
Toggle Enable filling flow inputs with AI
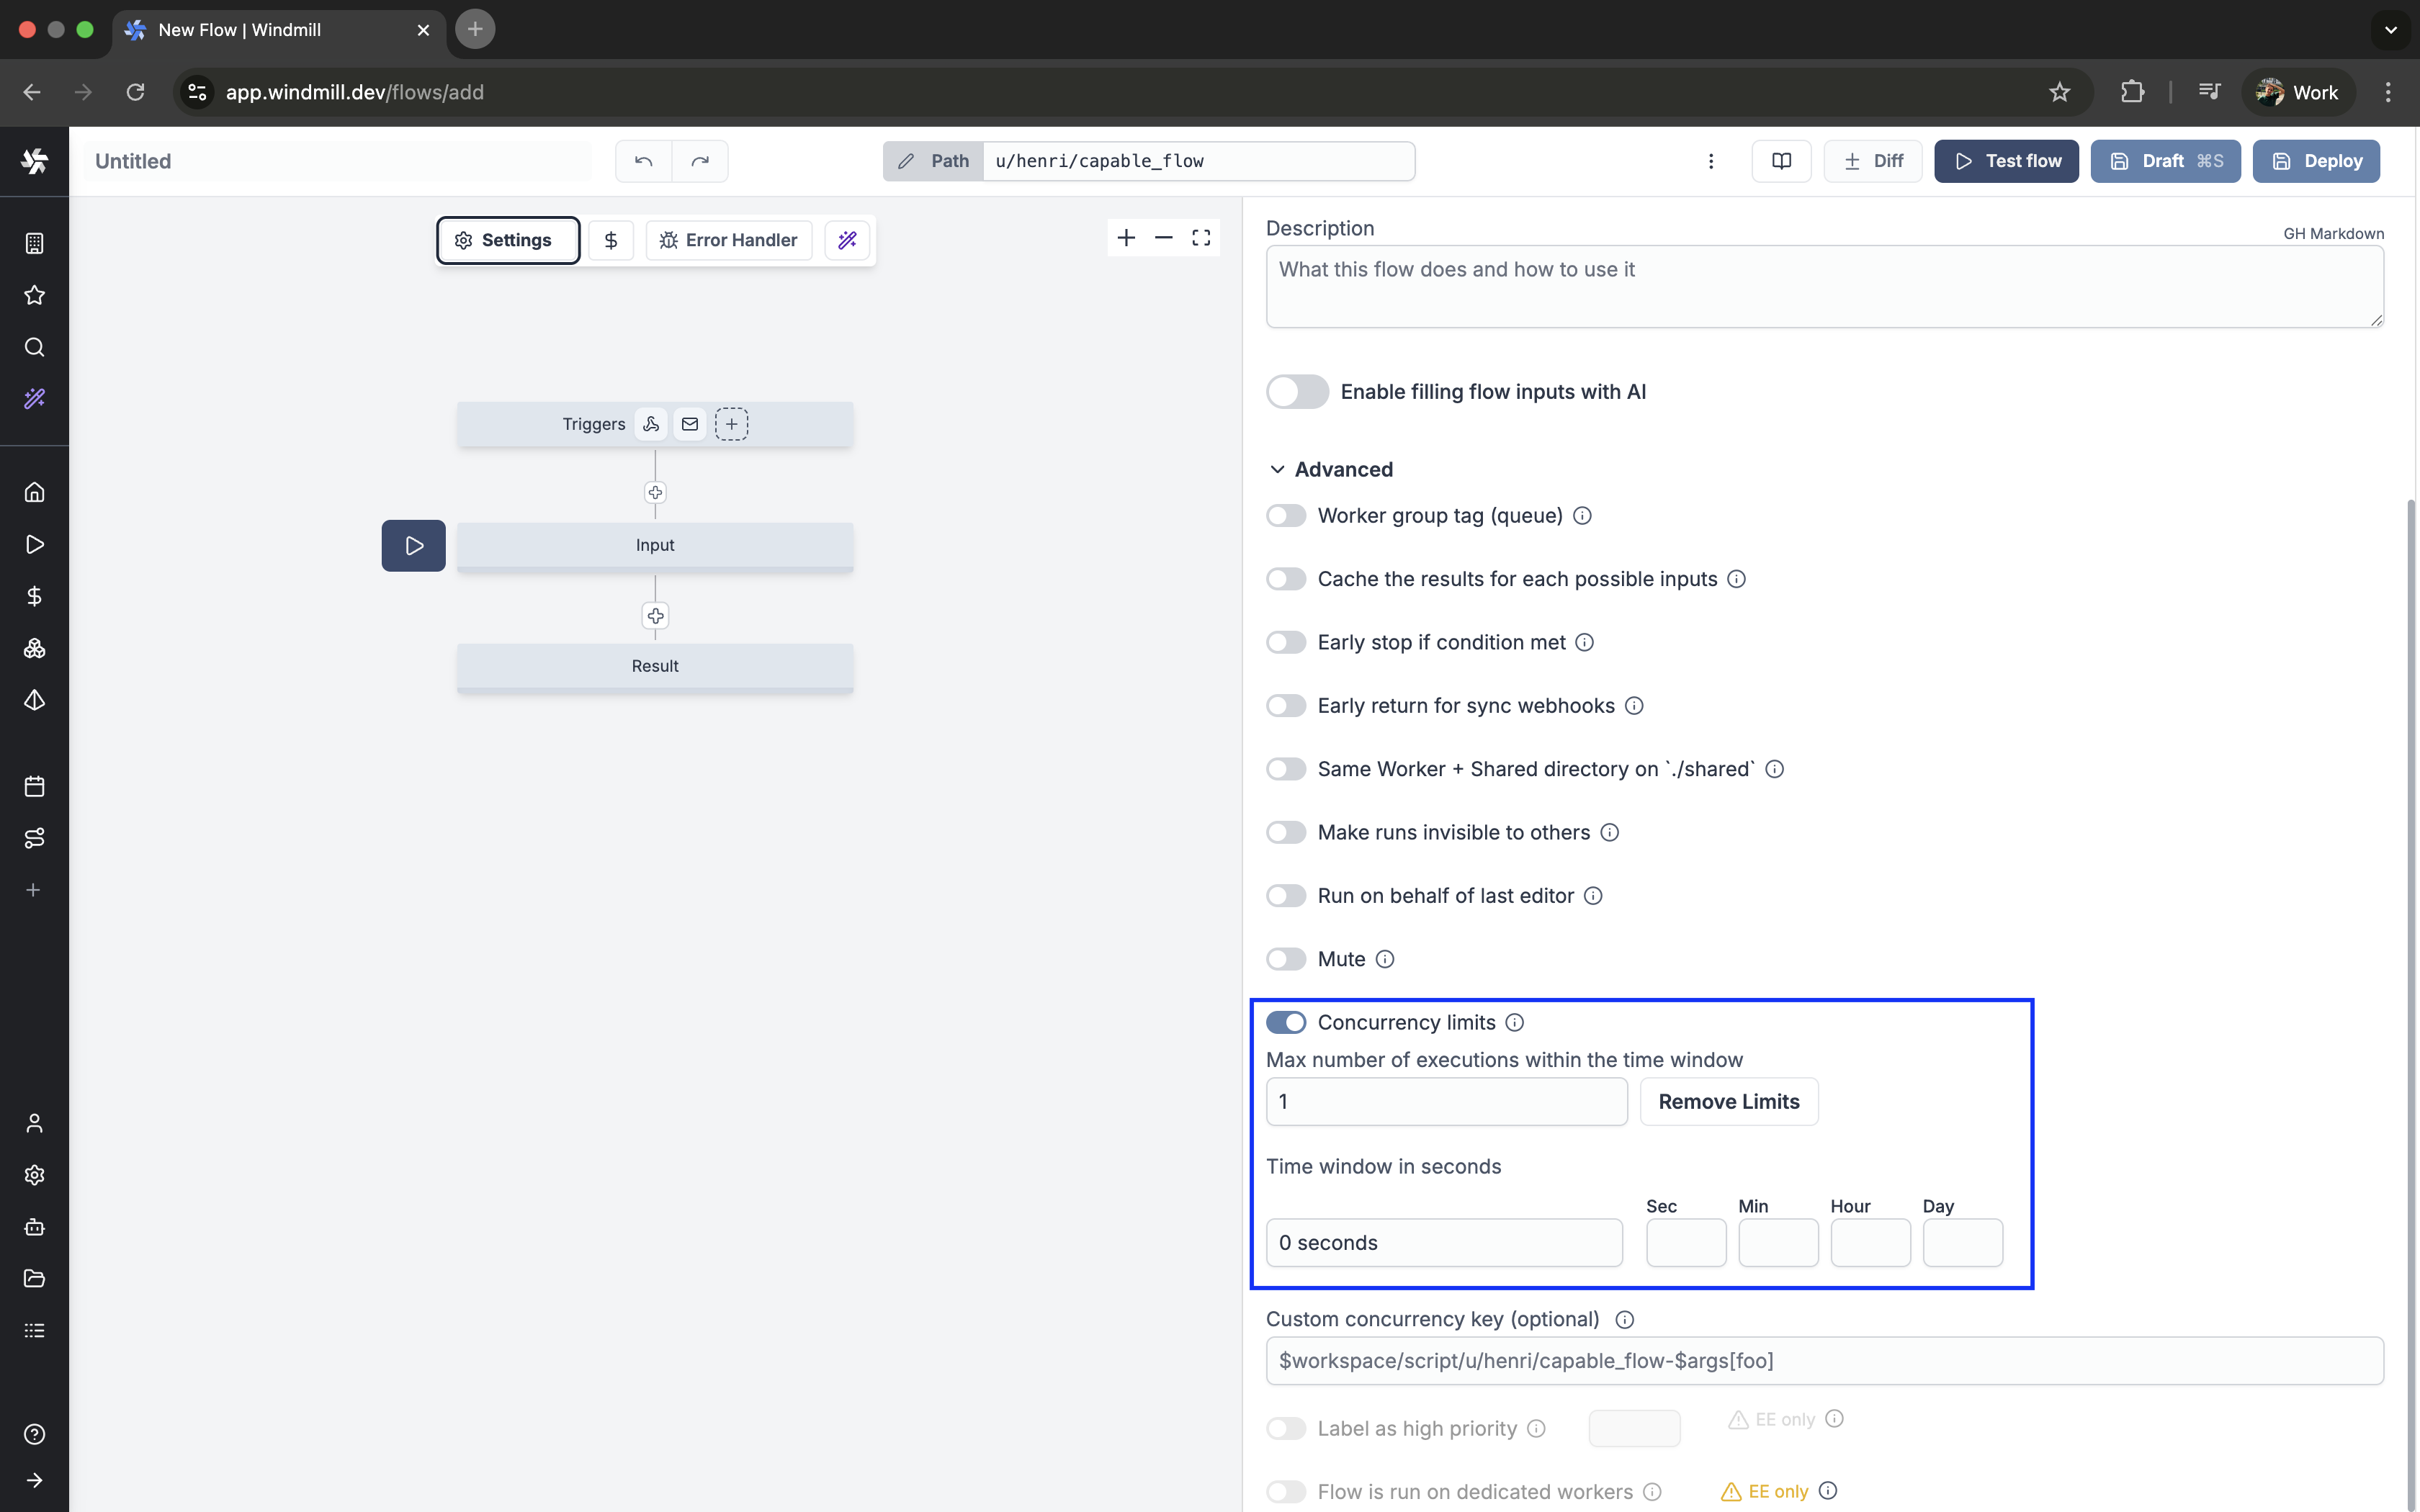(1297, 392)
